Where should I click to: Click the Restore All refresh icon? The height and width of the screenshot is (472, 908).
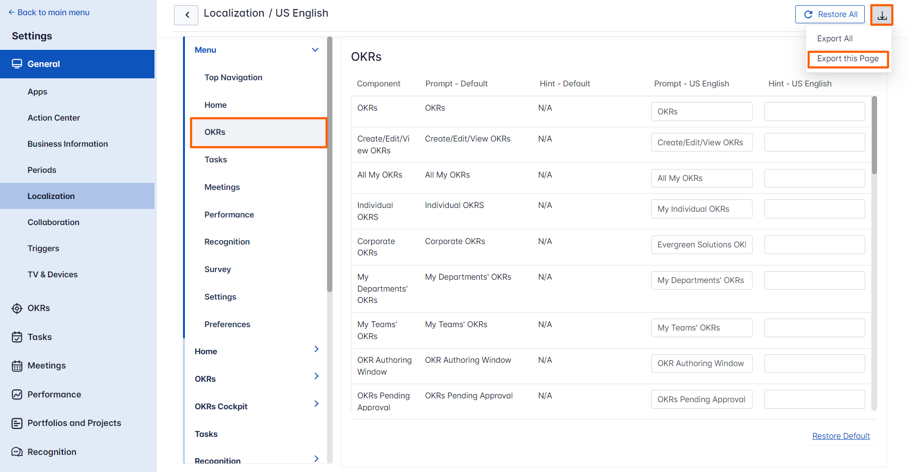808,14
